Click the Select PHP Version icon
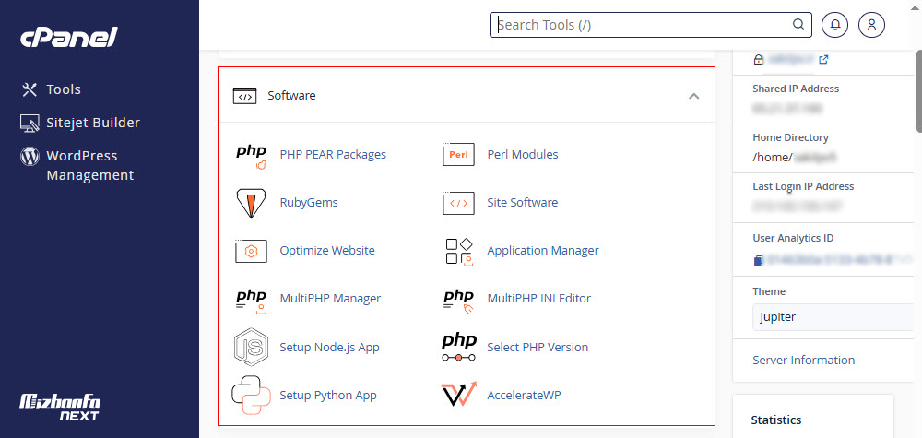Screen dimensions: 922x438 [x=458, y=347]
